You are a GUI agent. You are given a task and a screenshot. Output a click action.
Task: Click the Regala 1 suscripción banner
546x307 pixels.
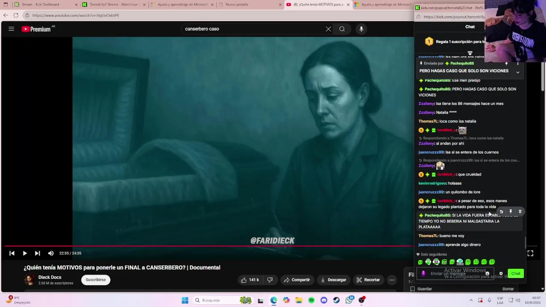pos(454,42)
